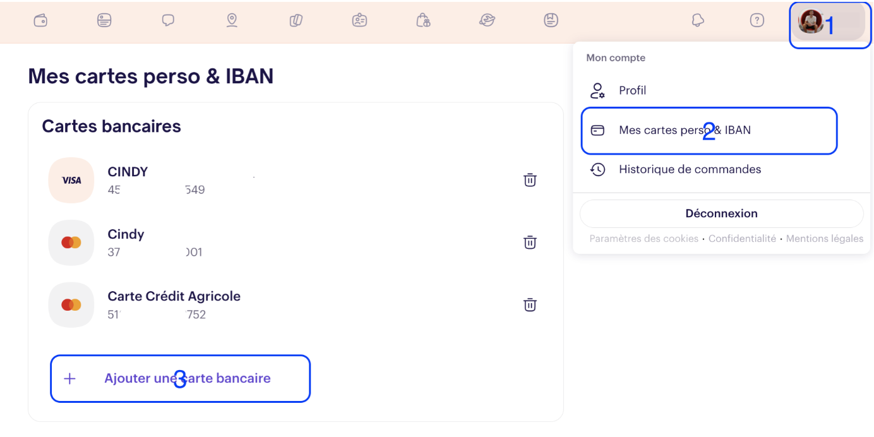Open the Confidentialité link
874x437 pixels.
tap(742, 239)
